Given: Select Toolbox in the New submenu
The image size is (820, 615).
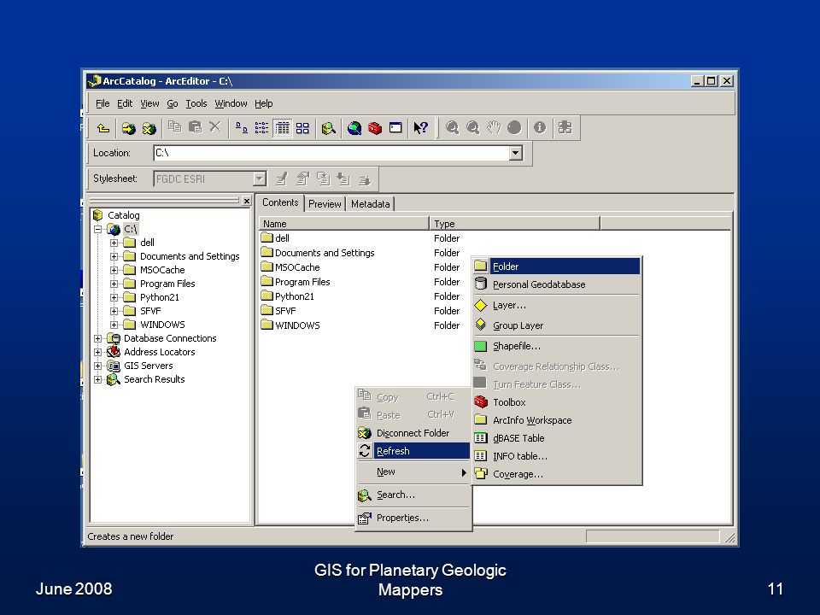Looking at the screenshot, I should click(x=556, y=402).
